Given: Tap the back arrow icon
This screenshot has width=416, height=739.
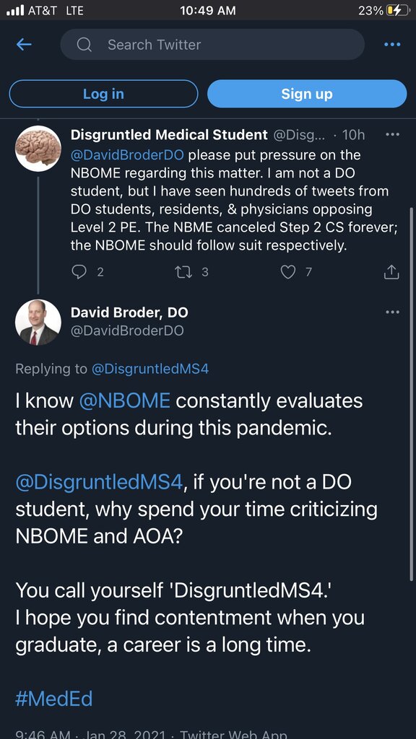Looking at the screenshot, I should click(x=24, y=44).
